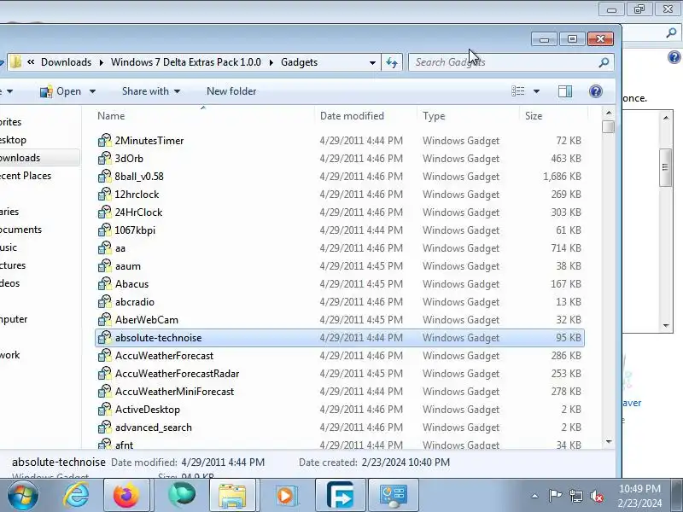Screen dimensions: 683x512
Task: Click the 12hrclock gadget file icon
Action: (104, 195)
